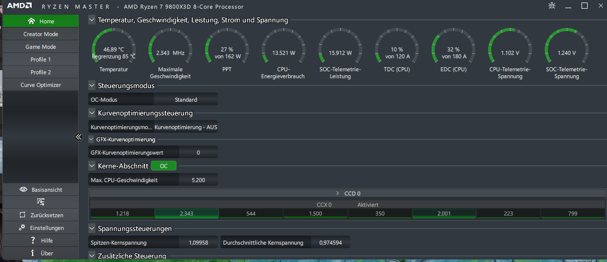Toggle the green OC button

coord(163,166)
